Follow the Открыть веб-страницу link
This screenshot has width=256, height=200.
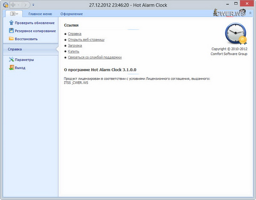click(x=86, y=40)
